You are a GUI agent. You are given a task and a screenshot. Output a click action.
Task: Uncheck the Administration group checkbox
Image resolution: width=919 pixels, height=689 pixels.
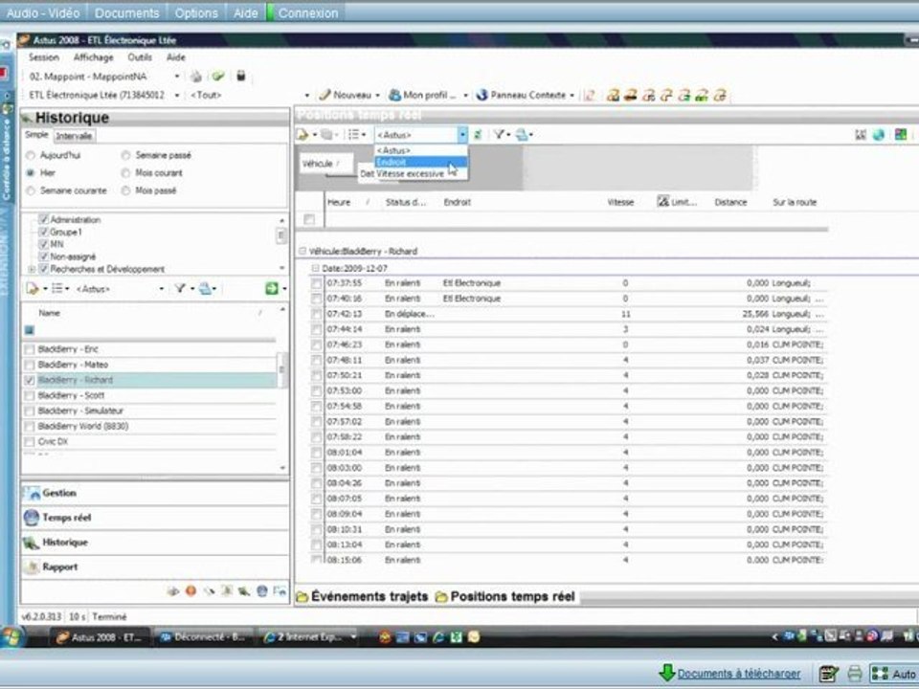coord(43,220)
